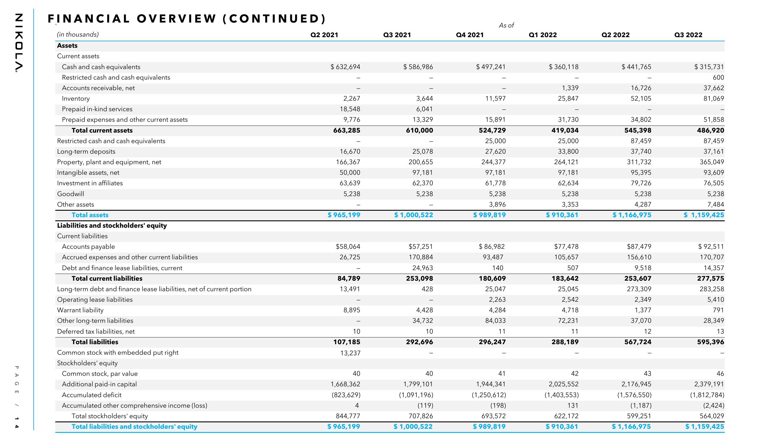Viewport: 780px width, 439px height.
Task: Click the 'Common stock with embedded put right' label
Action: point(118,353)
